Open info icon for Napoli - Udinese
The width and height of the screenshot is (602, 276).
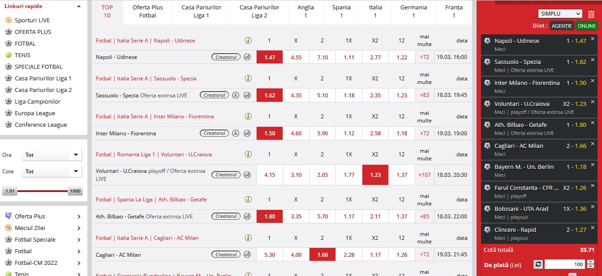[x=248, y=40]
